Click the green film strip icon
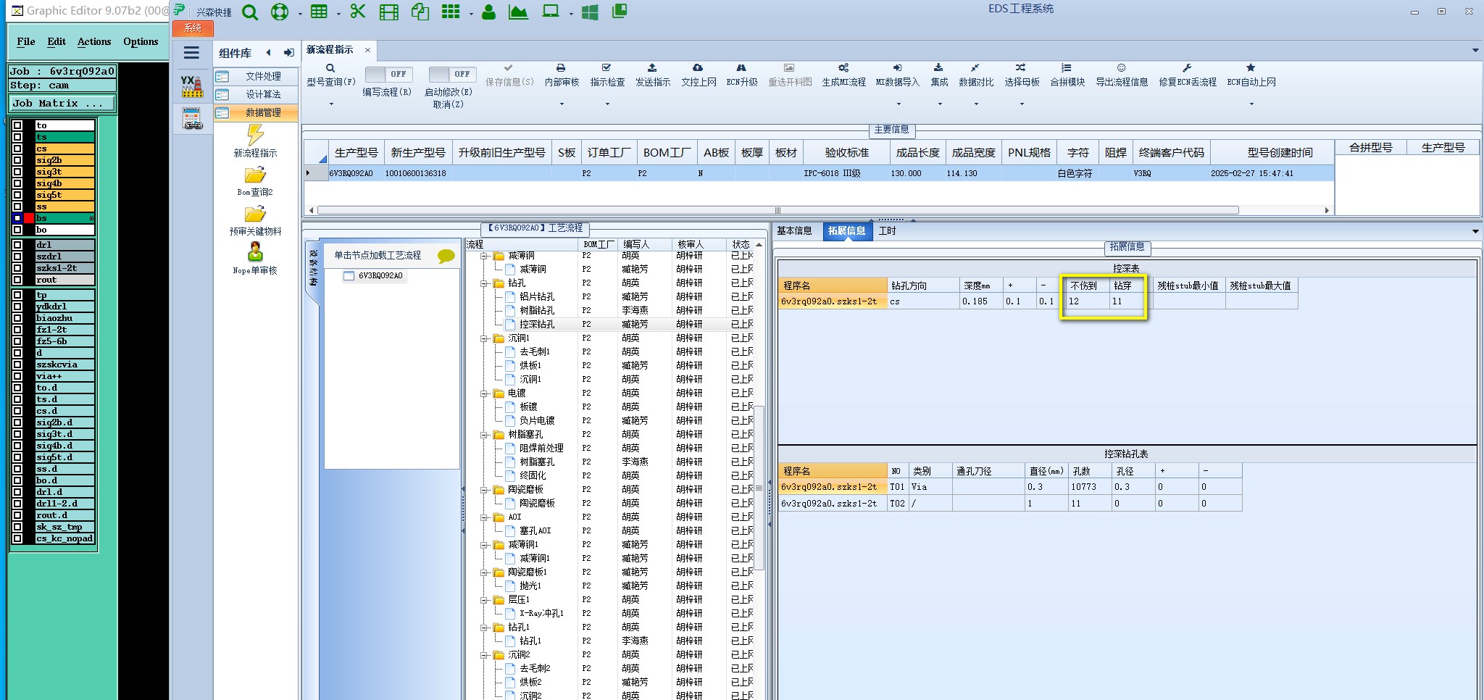Viewport: 1484px width, 700px height. (x=389, y=12)
